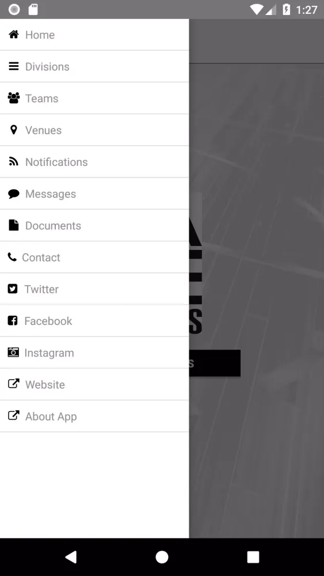Open the Twitter bird icon

pos(13,289)
